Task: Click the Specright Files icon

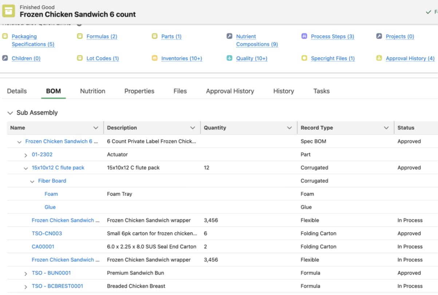Action: pyautogui.click(x=305, y=59)
